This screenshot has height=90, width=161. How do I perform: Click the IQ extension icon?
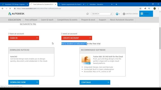(149, 8)
